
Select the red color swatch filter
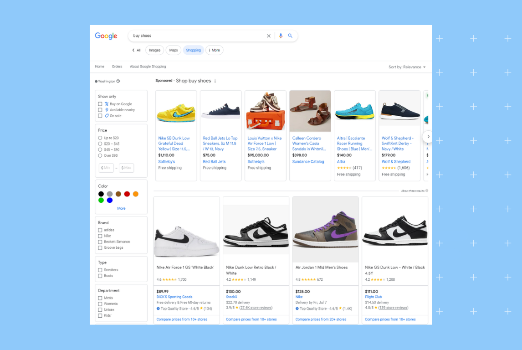[127, 194]
